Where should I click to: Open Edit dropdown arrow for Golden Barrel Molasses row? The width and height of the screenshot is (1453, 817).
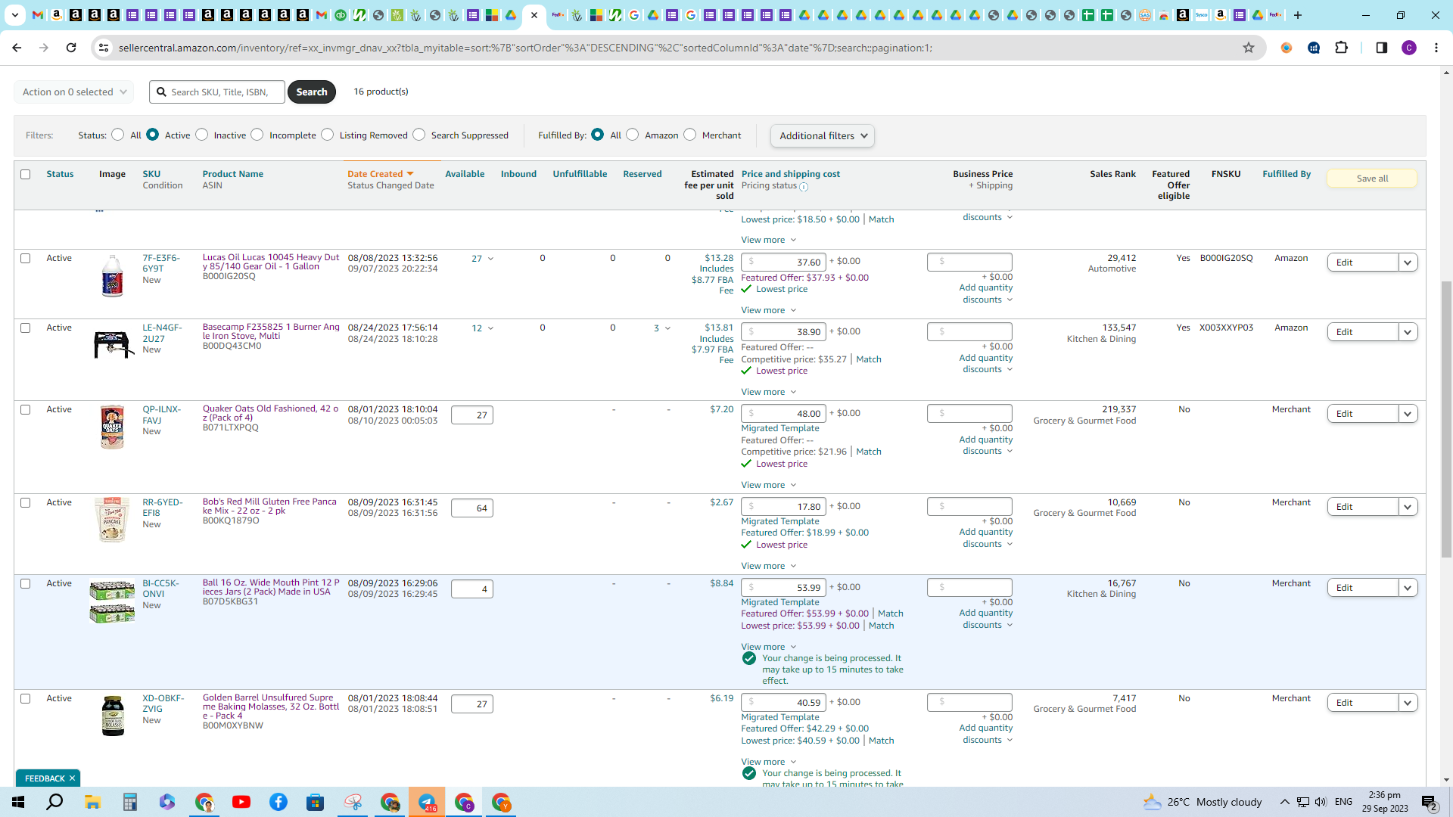[1408, 703]
